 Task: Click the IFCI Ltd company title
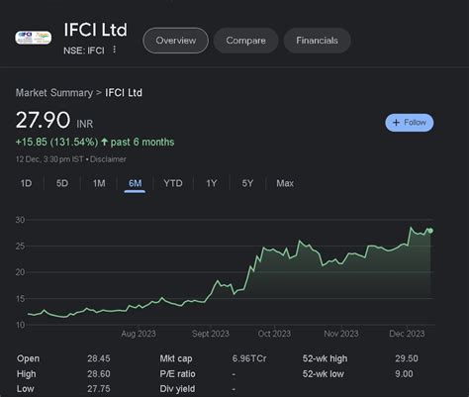coord(95,30)
